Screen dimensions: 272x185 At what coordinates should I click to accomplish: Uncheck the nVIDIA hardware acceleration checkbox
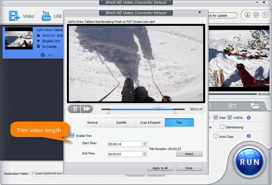[229, 118]
